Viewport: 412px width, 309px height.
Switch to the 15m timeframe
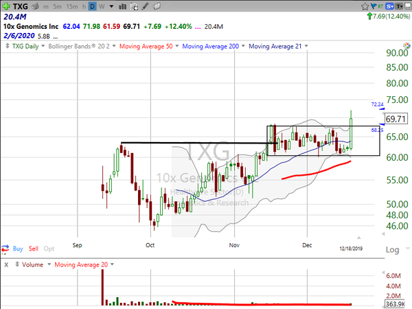point(72,7)
